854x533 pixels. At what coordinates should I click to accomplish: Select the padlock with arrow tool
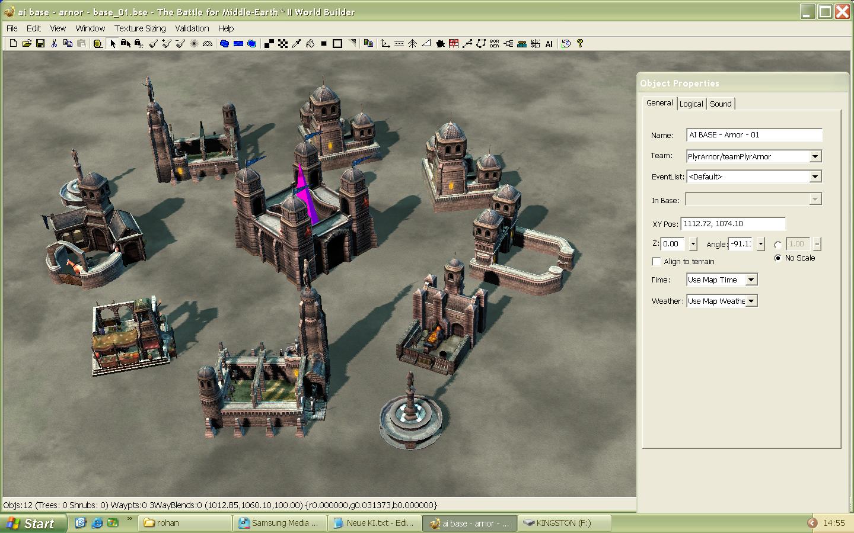(x=126, y=43)
